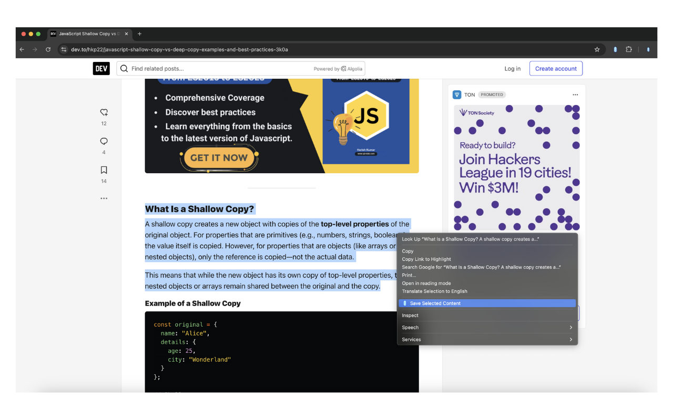This screenshot has width=673, height=420.
Task: Click the Create account button
Action: [x=556, y=68]
